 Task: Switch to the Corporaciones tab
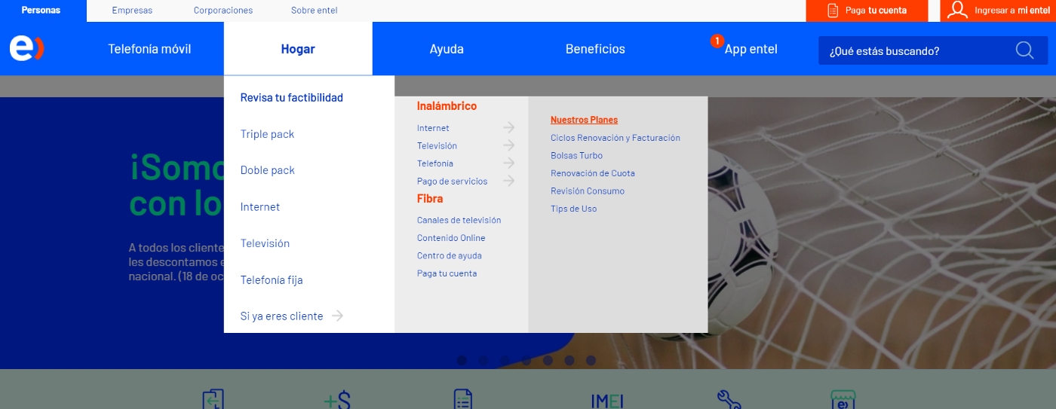point(223,11)
